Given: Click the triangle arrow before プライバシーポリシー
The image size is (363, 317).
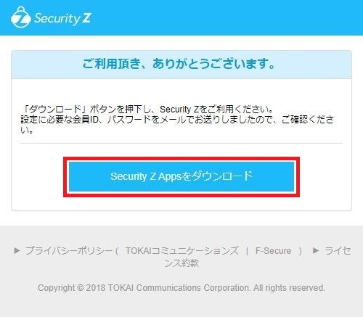Looking at the screenshot, I should coord(17,250).
